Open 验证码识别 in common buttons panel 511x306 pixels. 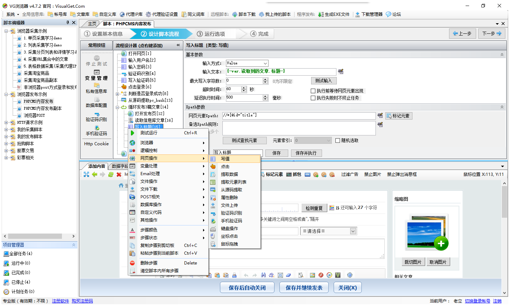[x=96, y=117]
